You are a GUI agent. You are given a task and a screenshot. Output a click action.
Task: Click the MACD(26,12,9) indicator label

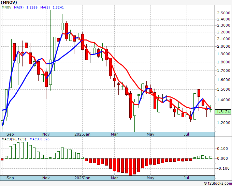point(14,139)
